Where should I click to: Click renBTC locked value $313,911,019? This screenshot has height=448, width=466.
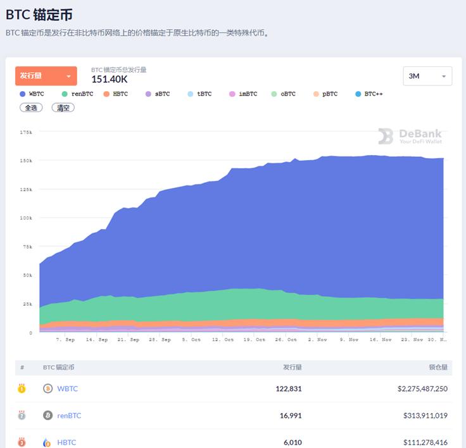tap(425, 415)
